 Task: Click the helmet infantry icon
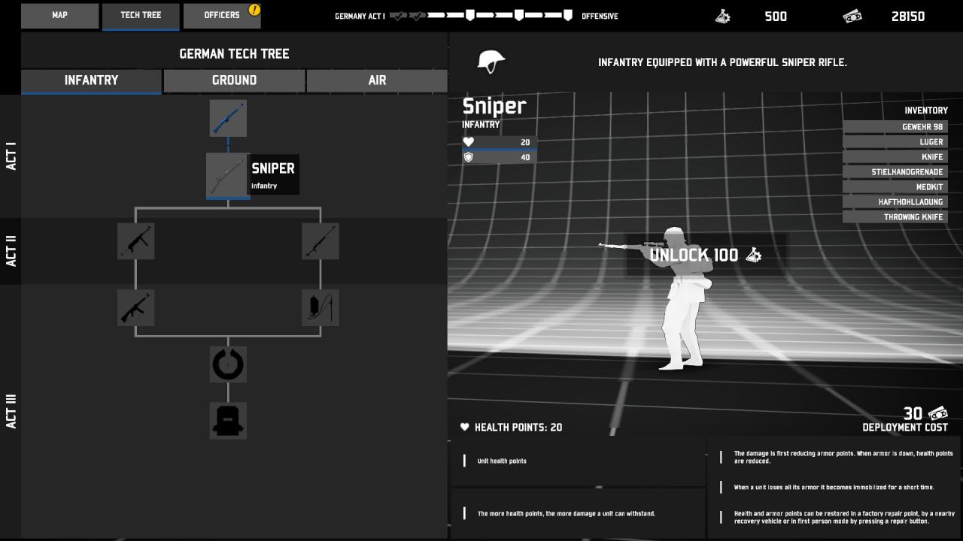[x=491, y=62]
